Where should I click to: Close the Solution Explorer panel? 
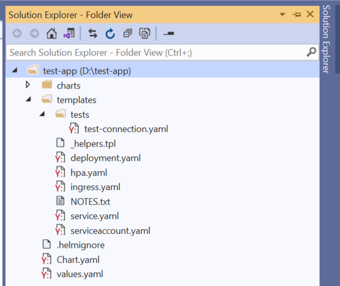pos(310,14)
